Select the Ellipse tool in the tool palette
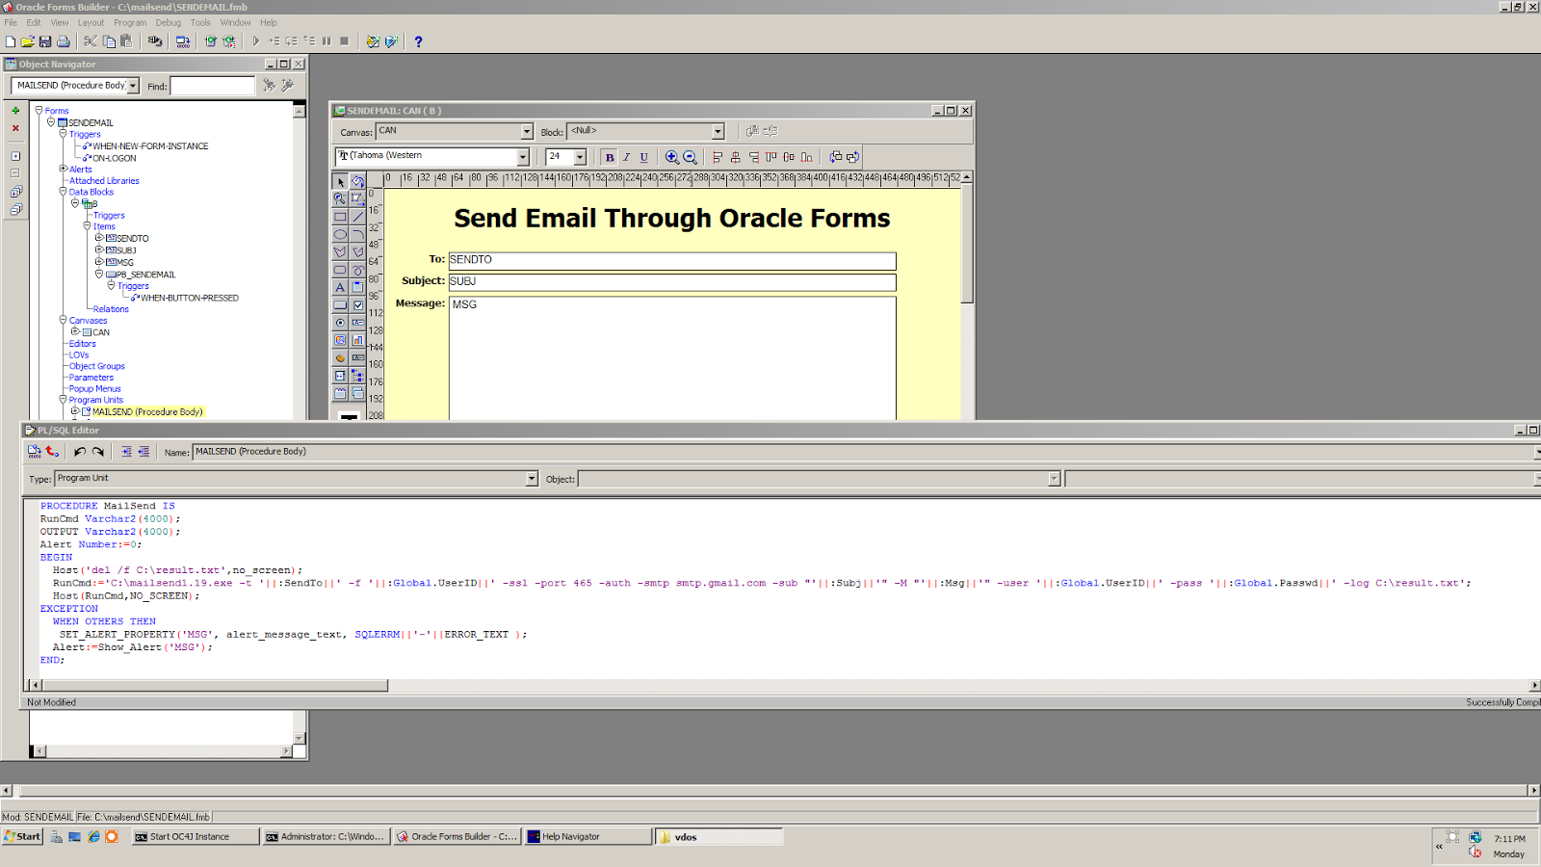The width and height of the screenshot is (1541, 867). (x=339, y=234)
